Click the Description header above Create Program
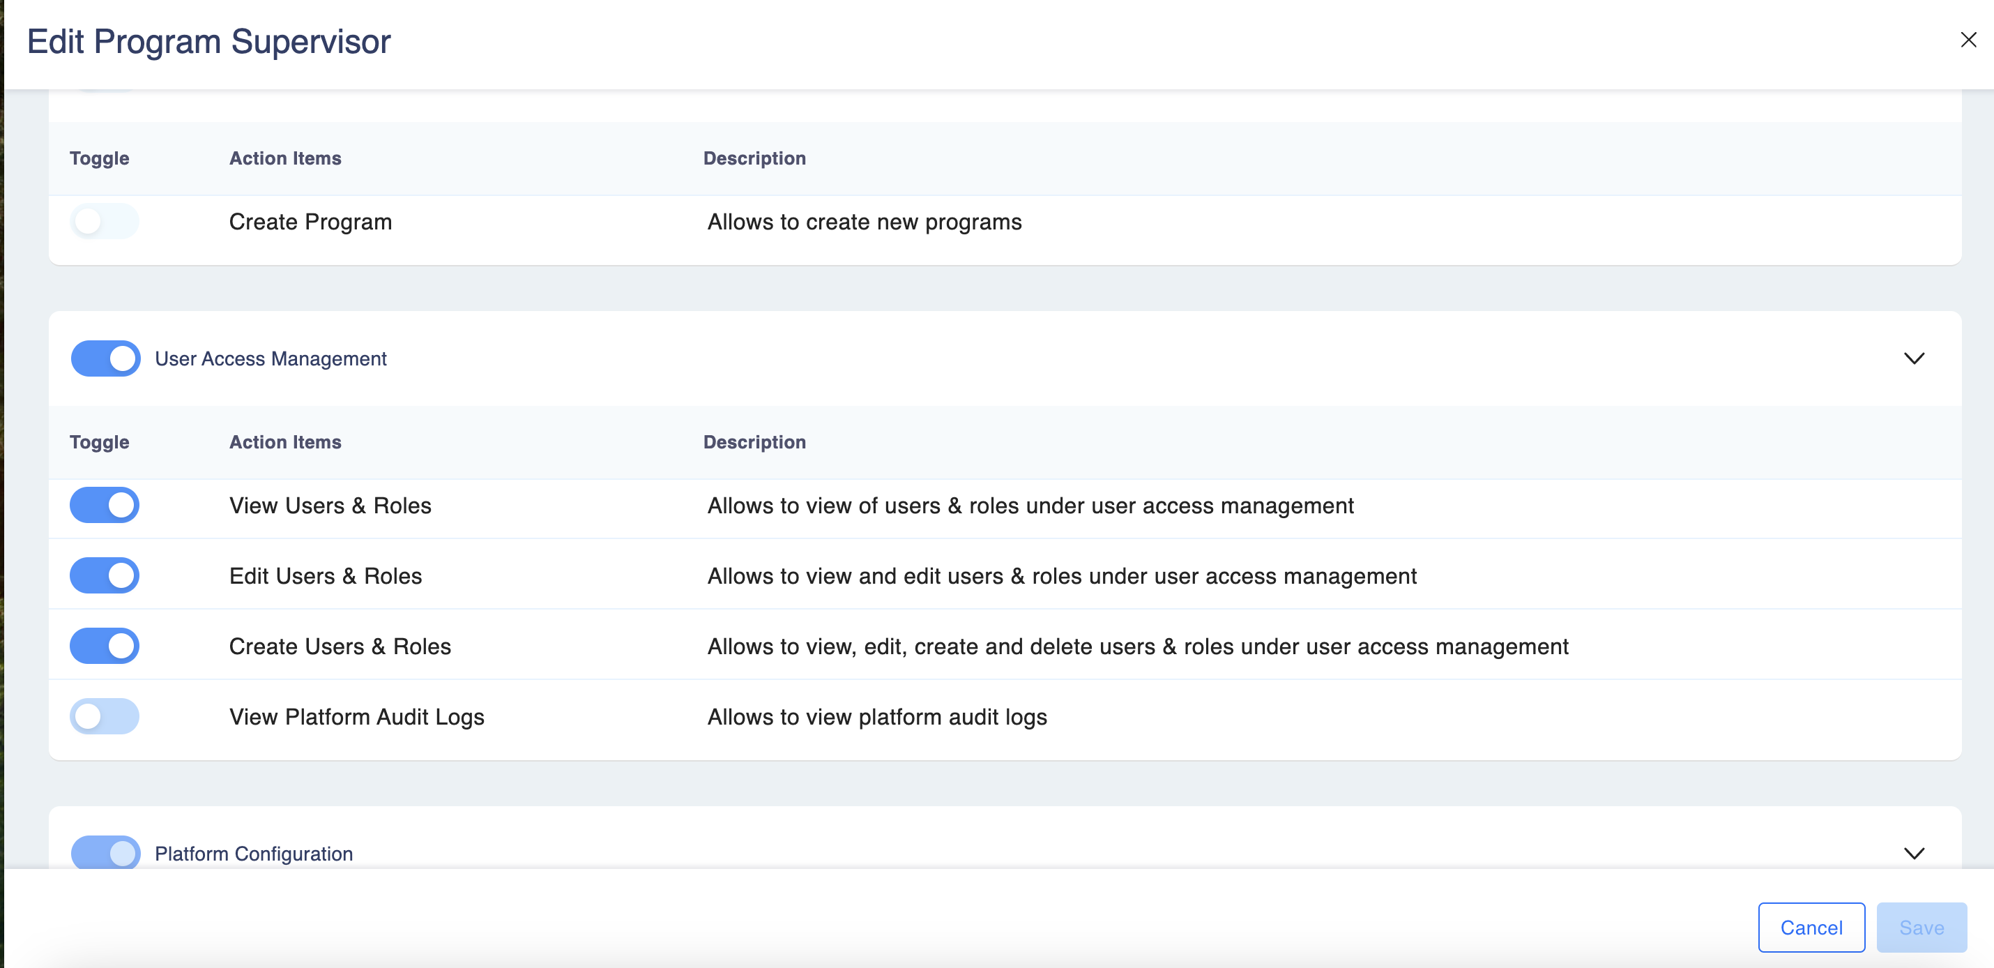The width and height of the screenshot is (1994, 968). click(x=754, y=159)
